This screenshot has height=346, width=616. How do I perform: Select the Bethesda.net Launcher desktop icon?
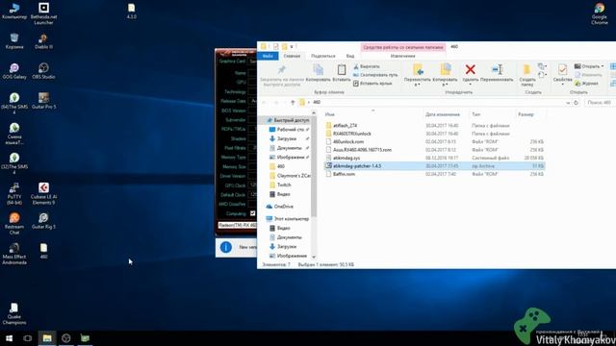43,13
